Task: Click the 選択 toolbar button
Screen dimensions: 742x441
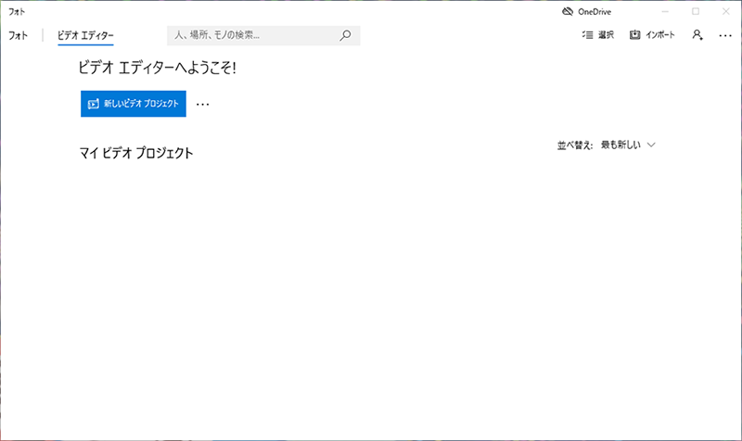Action: click(x=597, y=35)
